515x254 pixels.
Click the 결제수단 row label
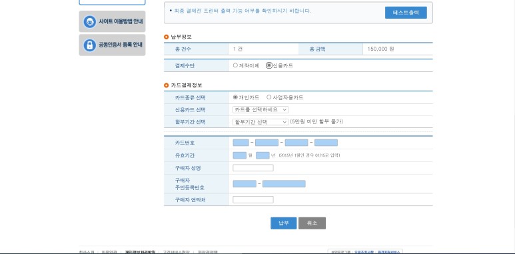pos(185,66)
